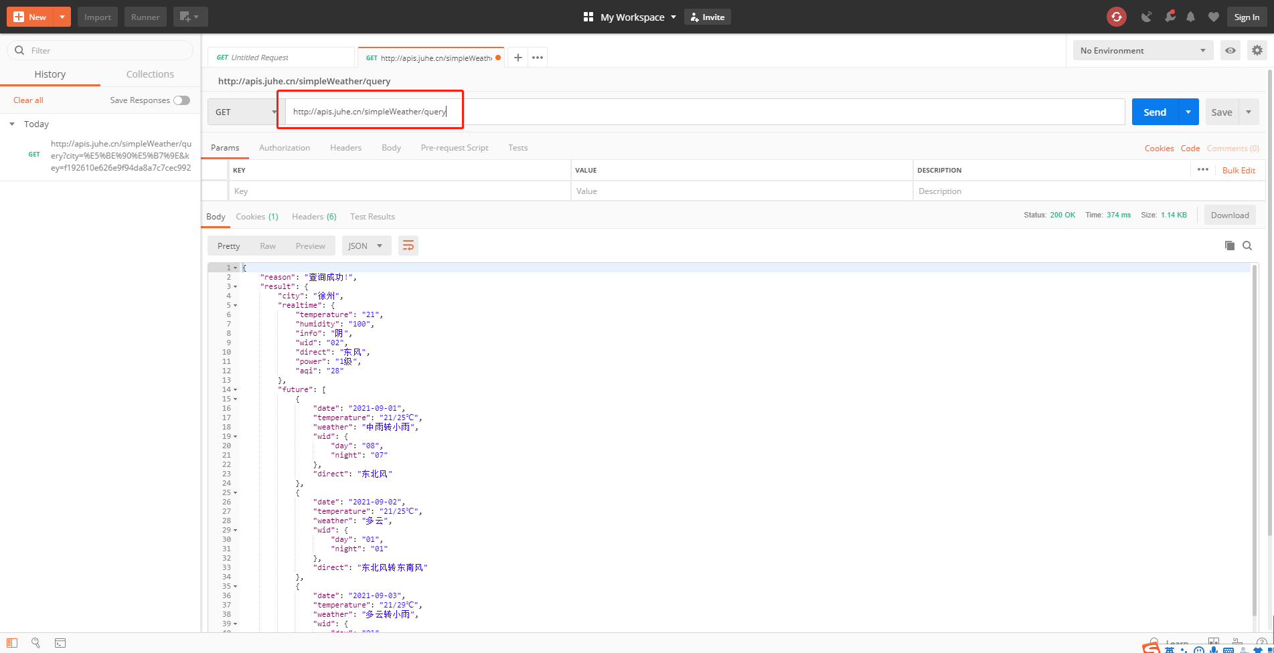Toggle the Save Responses switch
The image size is (1274, 653).
pyautogui.click(x=181, y=100)
